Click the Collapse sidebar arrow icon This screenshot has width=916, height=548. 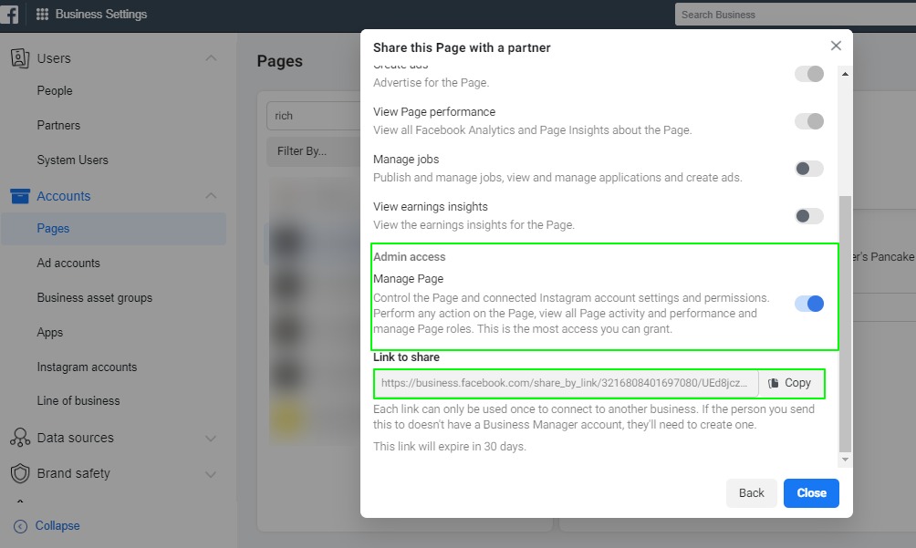tap(20, 526)
